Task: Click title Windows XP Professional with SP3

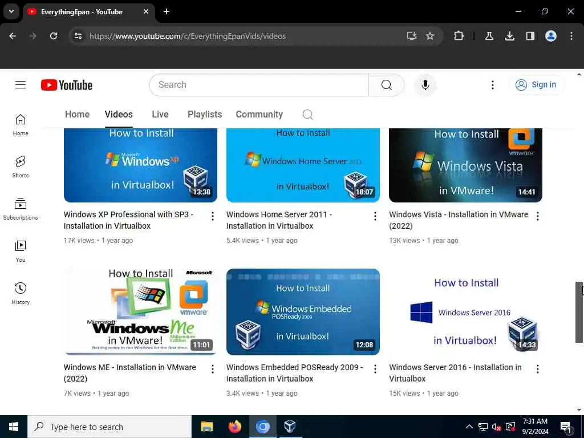Action: pos(128,220)
